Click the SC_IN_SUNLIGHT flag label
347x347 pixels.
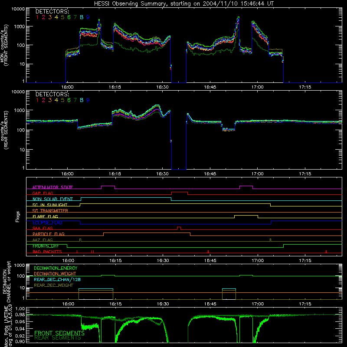pos(50,205)
